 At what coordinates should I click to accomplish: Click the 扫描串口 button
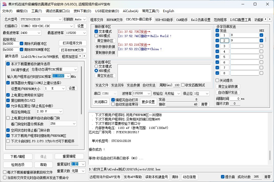(x=11, y=26)
